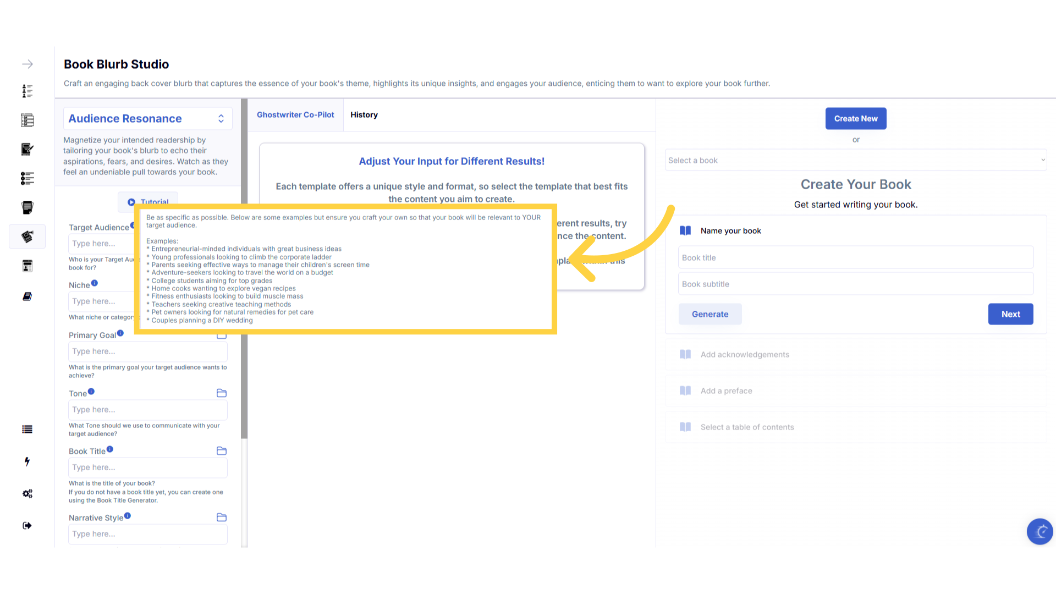1056x594 pixels.
Task: Expand the sidebar with the arrow icon
Action: [x=27, y=64]
